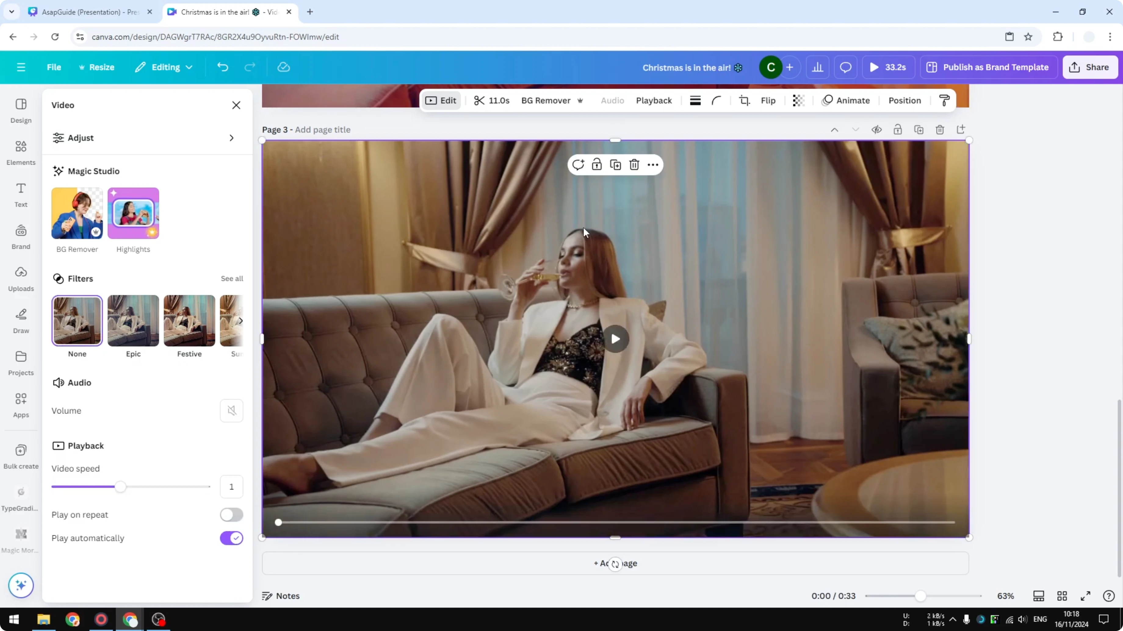1123x631 pixels.
Task: Click Publish as Brand Template
Action: tap(988, 67)
